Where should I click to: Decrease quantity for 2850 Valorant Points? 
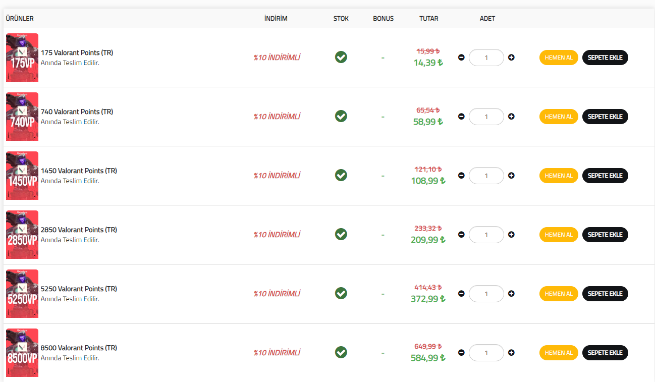(461, 235)
